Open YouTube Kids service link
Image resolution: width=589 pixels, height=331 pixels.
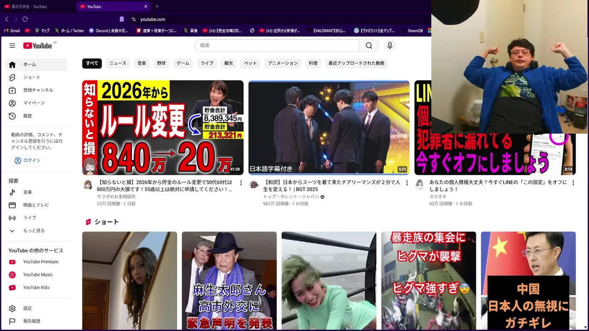coord(37,288)
